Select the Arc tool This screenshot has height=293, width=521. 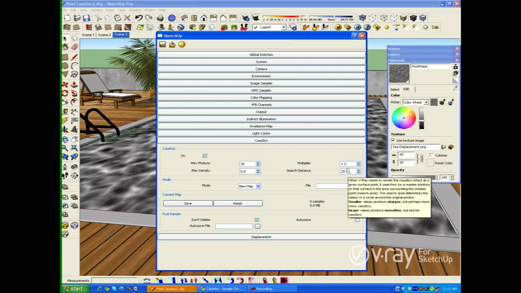pos(74,66)
